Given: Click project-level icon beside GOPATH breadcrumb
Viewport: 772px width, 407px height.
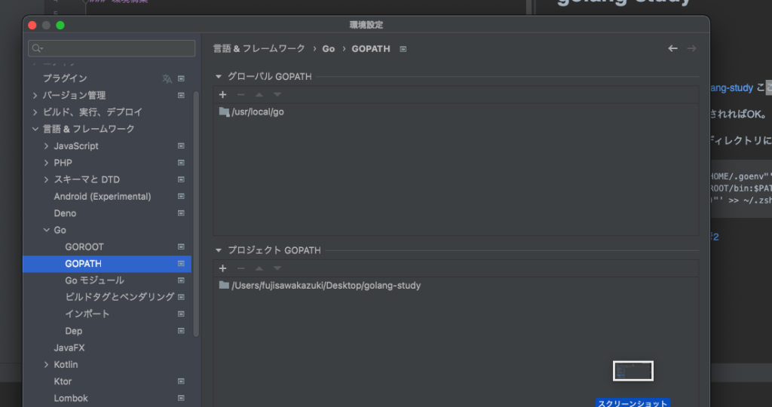Looking at the screenshot, I should [x=403, y=49].
